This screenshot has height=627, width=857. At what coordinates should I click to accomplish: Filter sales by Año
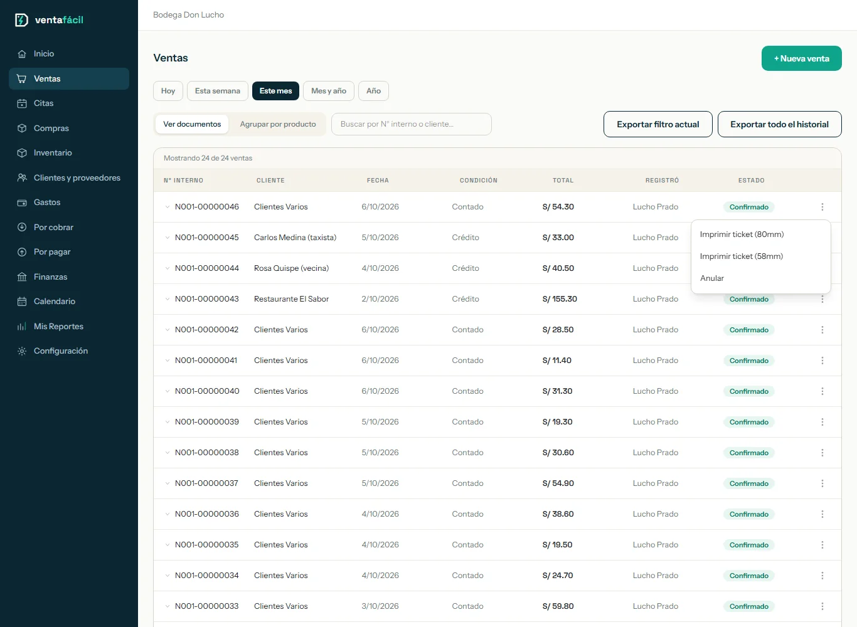click(x=373, y=91)
